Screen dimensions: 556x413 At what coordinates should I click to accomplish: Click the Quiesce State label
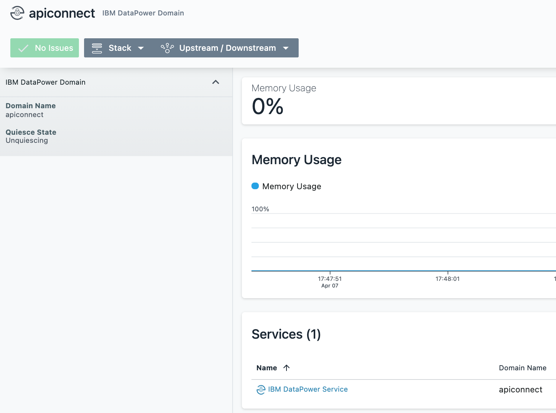click(x=31, y=132)
